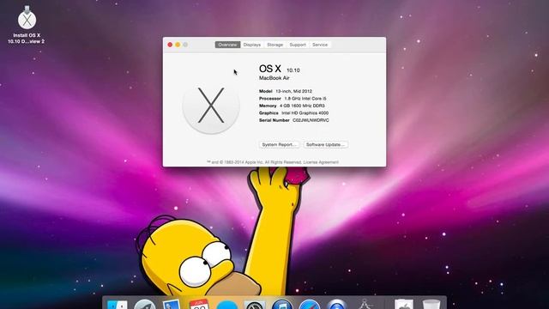Go to the Support tab
The width and height of the screenshot is (549, 309).
pos(298,45)
